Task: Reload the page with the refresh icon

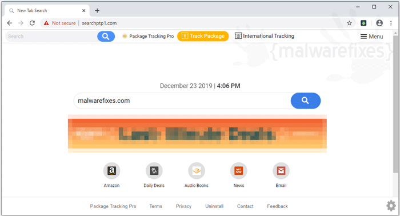Action: 32,23
